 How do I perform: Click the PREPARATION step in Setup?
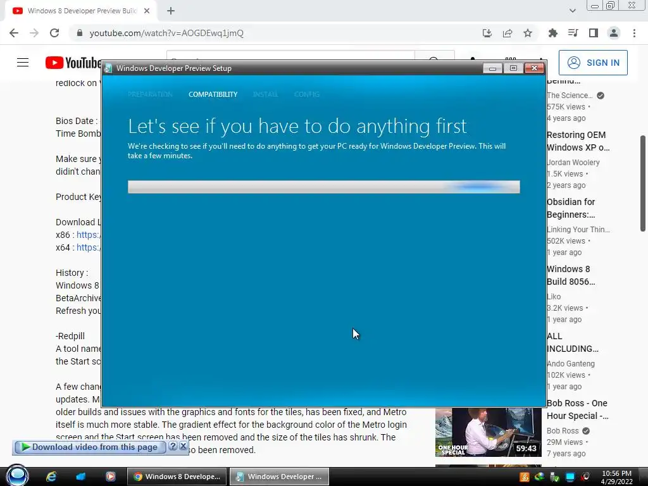pyautogui.click(x=150, y=94)
